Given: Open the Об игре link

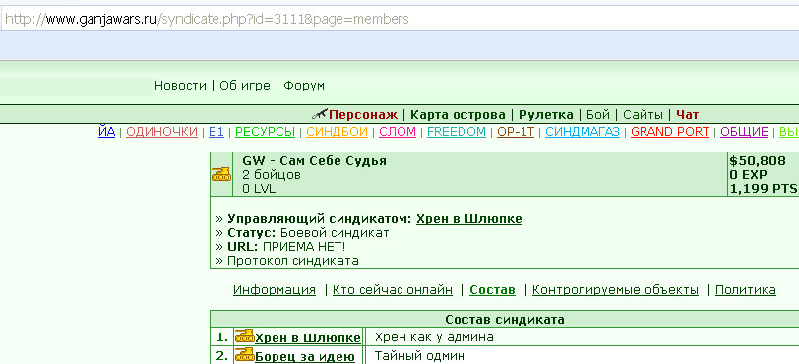Looking at the screenshot, I should tap(245, 86).
